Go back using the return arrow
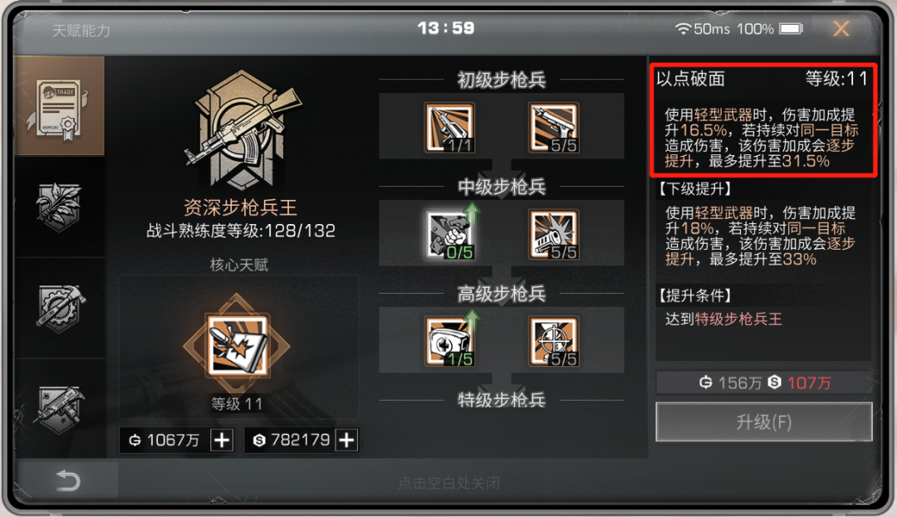897x517 pixels. 67,480
